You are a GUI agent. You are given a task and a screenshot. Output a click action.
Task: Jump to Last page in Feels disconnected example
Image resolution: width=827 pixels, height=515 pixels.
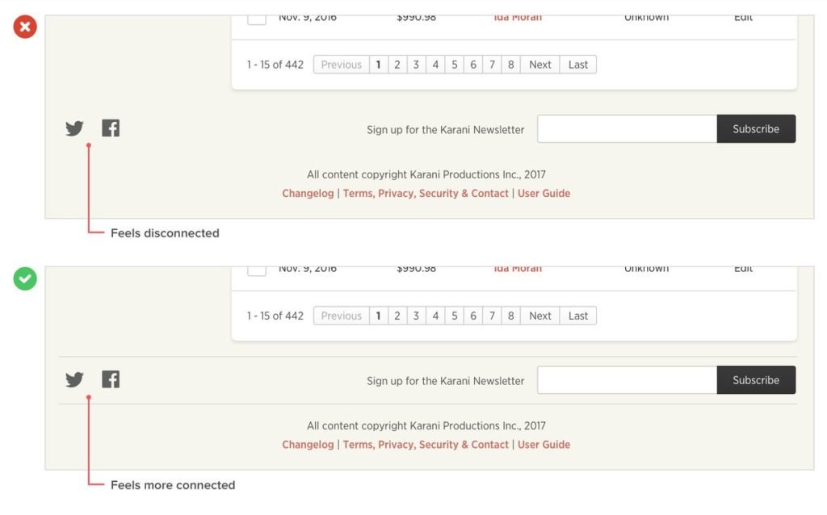tap(578, 65)
